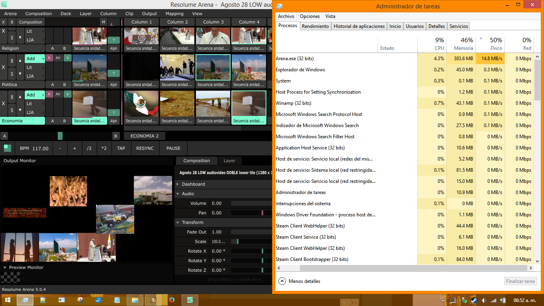Toggle the T transport button on Economia layer
544x306 pixels.
(x=113, y=113)
